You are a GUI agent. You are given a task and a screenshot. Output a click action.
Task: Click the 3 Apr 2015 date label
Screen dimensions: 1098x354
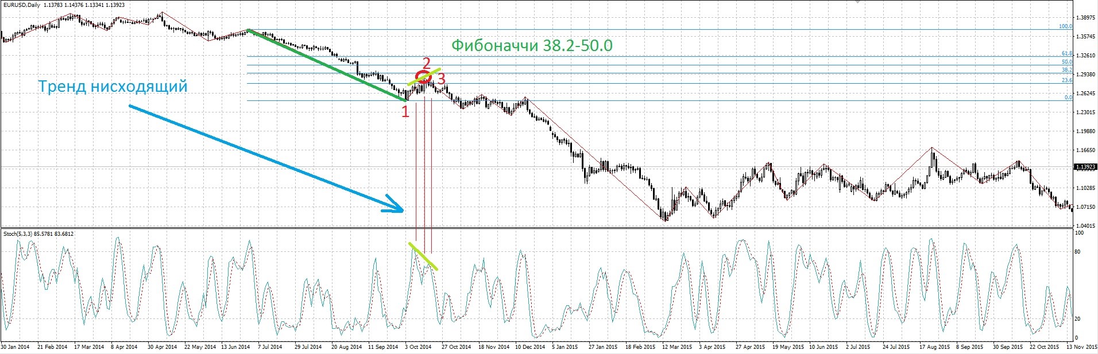point(712,347)
